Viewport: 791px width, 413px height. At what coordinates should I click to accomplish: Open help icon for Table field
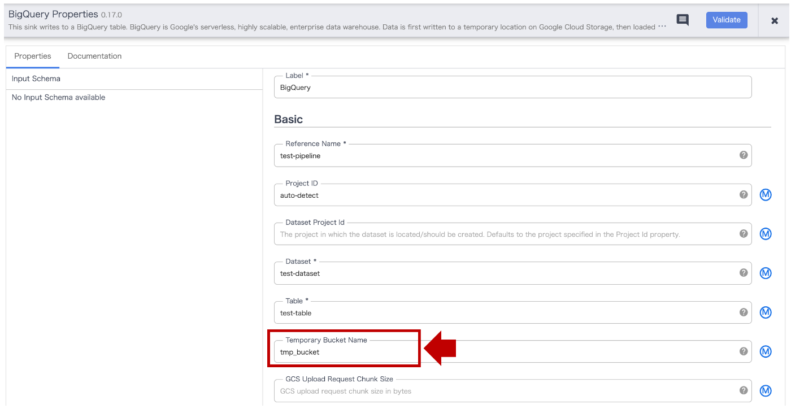point(744,312)
